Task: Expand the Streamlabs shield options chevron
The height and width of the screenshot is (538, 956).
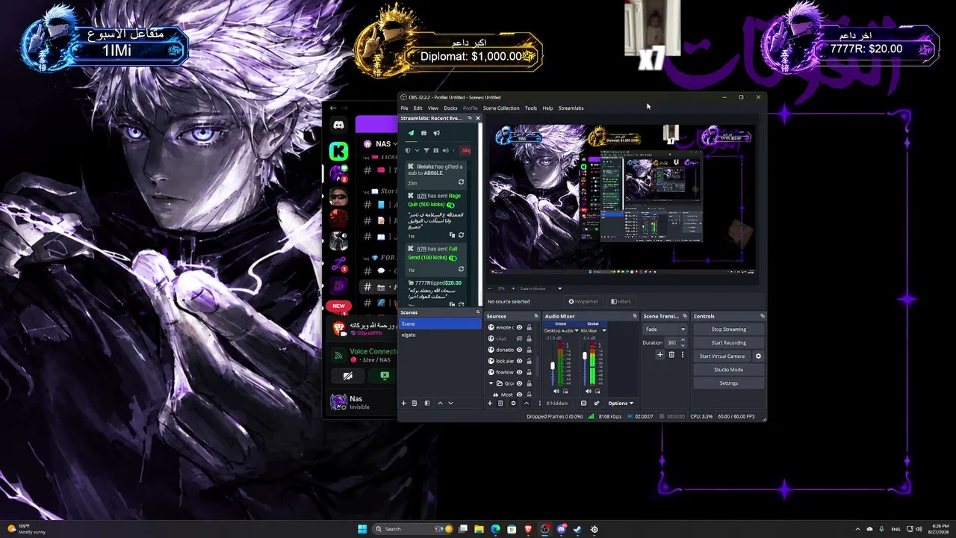Action: click(417, 150)
